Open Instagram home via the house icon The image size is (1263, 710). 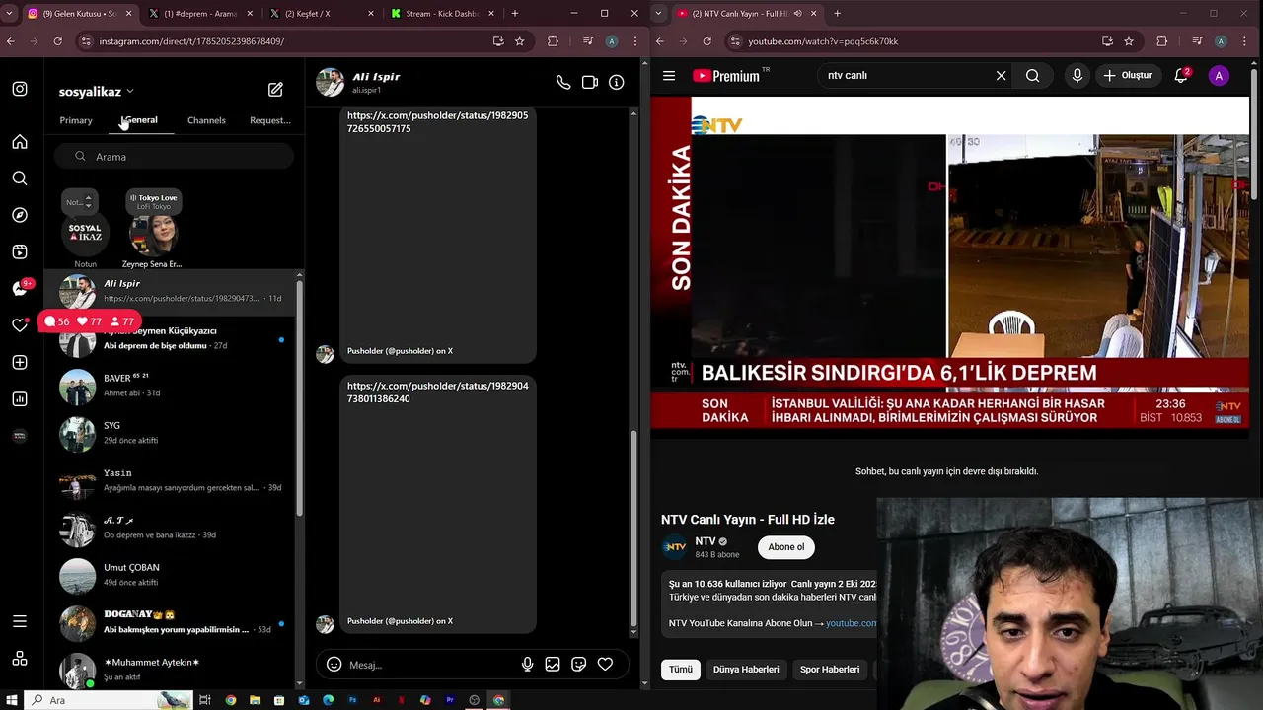tap(20, 142)
